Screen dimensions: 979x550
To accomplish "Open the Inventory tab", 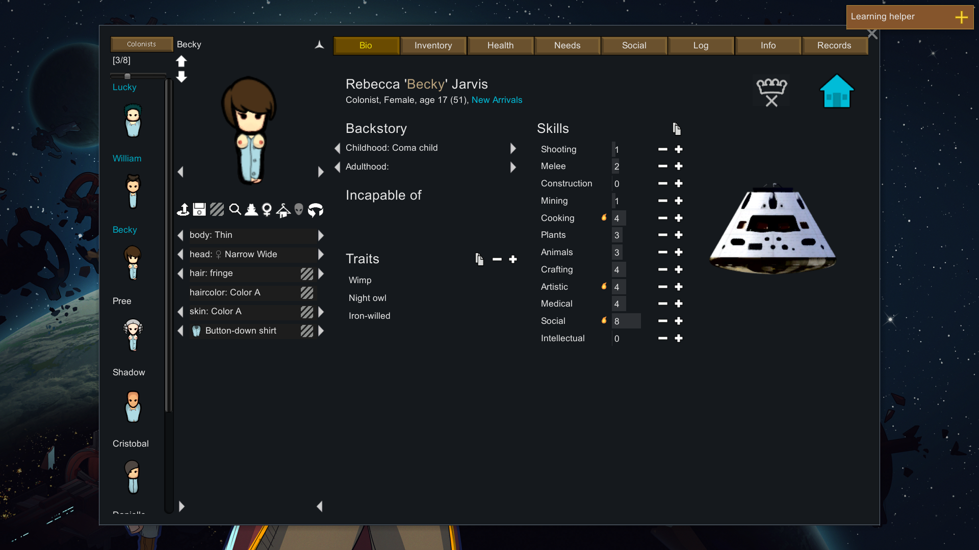I will [433, 45].
